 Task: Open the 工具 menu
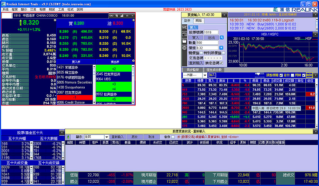click(61, 9)
